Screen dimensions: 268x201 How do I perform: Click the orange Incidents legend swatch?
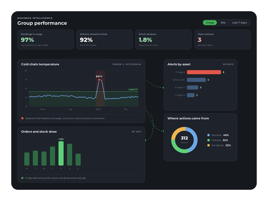[209, 145]
